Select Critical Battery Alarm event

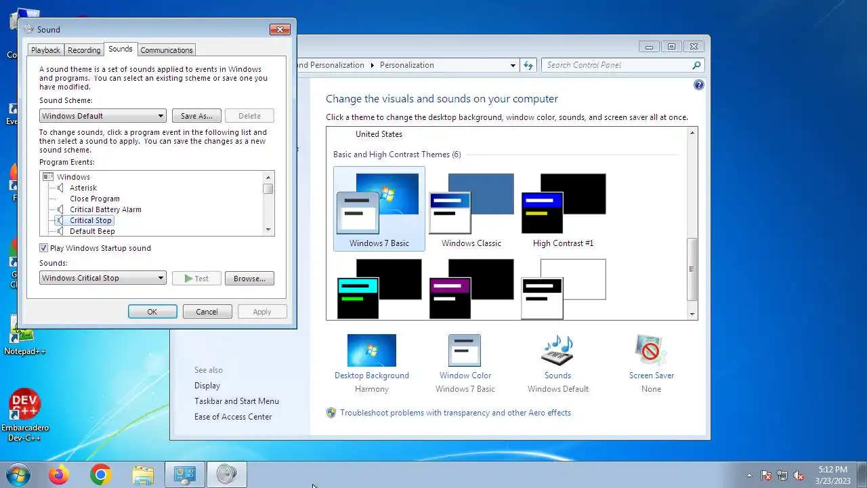pos(106,209)
